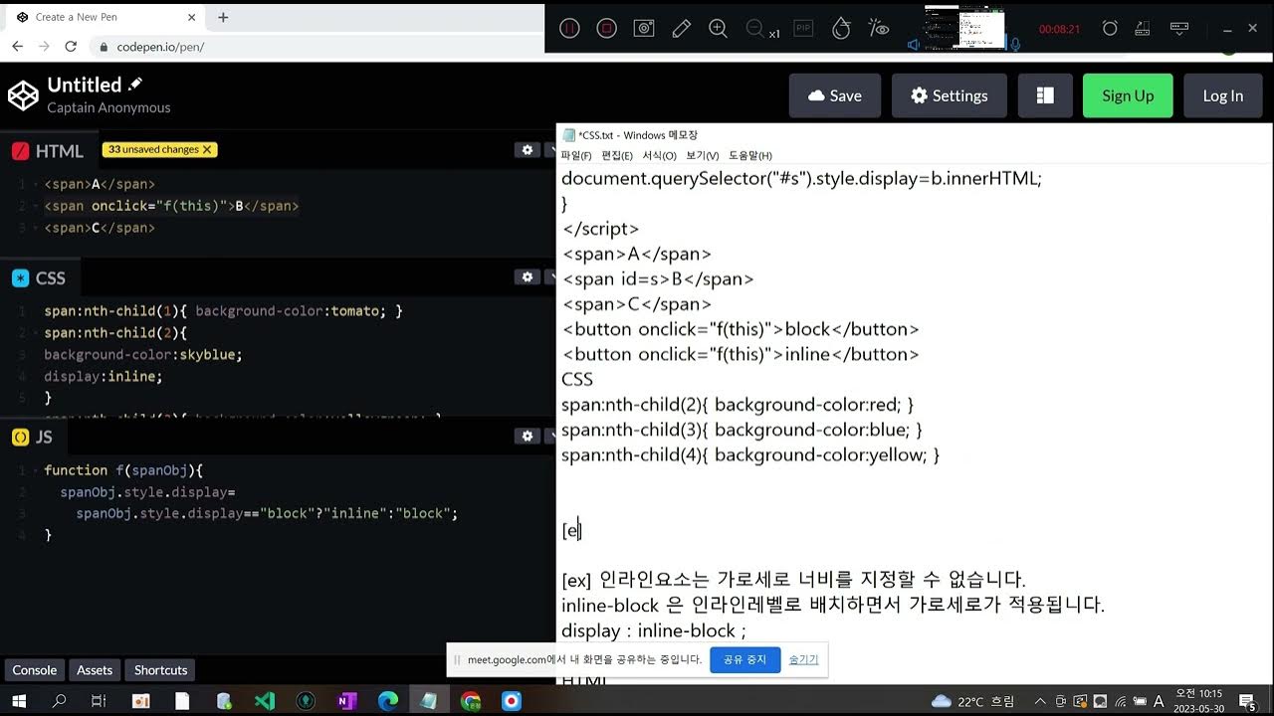
Task: Open the CSS editor settings gear
Action: click(528, 276)
